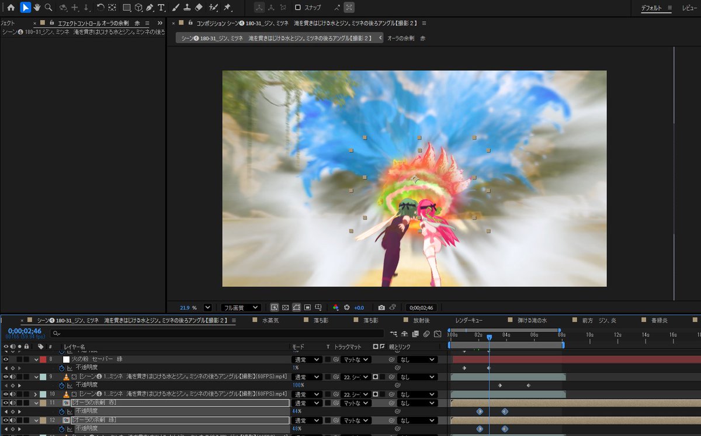Viewport: 701px width, 436px height.
Task: Collapse layer 11 オーラの余剰 赤 properties
Action: click(36, 403)
